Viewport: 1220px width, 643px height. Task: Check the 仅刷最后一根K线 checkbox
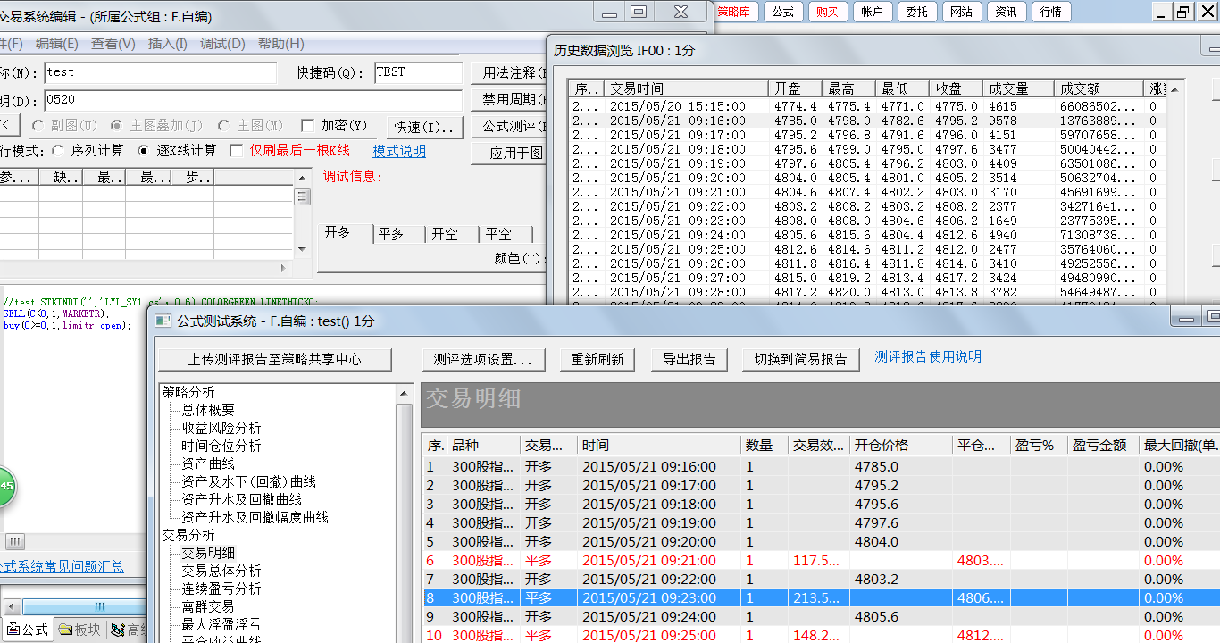tap(237, 151)
